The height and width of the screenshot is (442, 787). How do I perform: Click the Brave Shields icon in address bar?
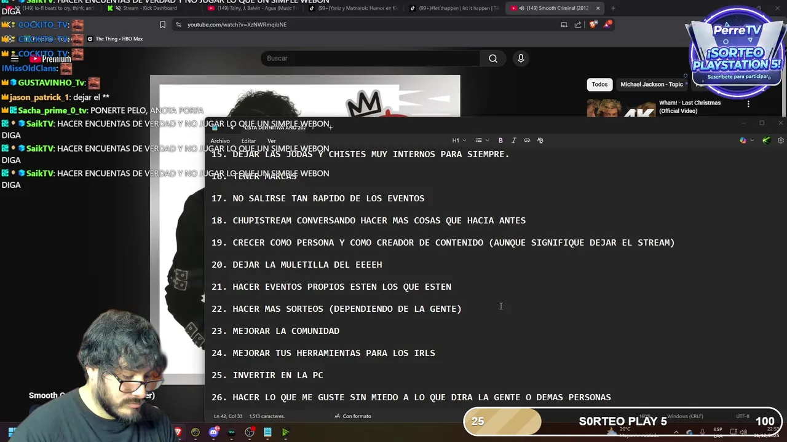coord(593,25)
